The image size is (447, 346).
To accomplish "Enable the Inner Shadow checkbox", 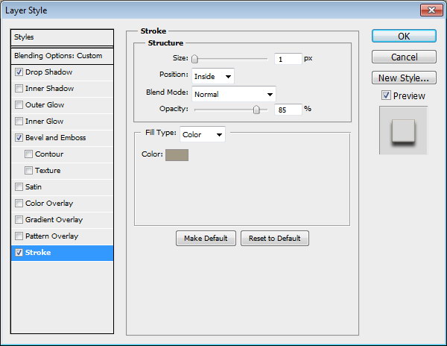I will (19, 89).
